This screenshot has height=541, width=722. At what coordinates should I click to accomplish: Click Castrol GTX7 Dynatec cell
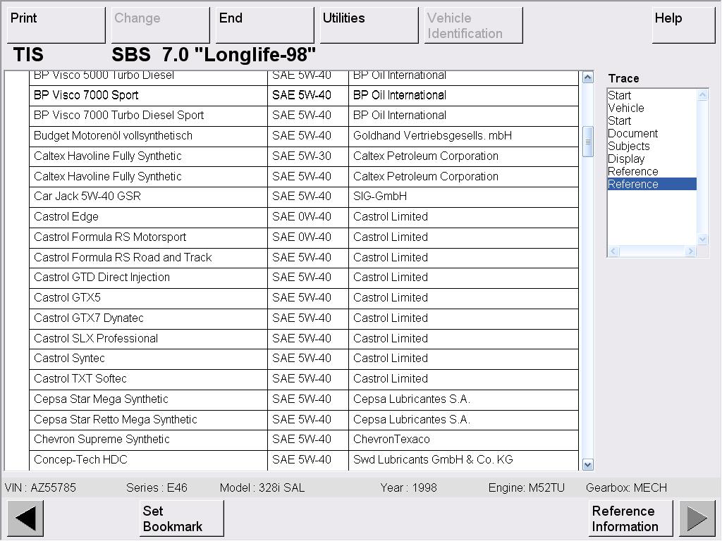(x=148, y=318)
